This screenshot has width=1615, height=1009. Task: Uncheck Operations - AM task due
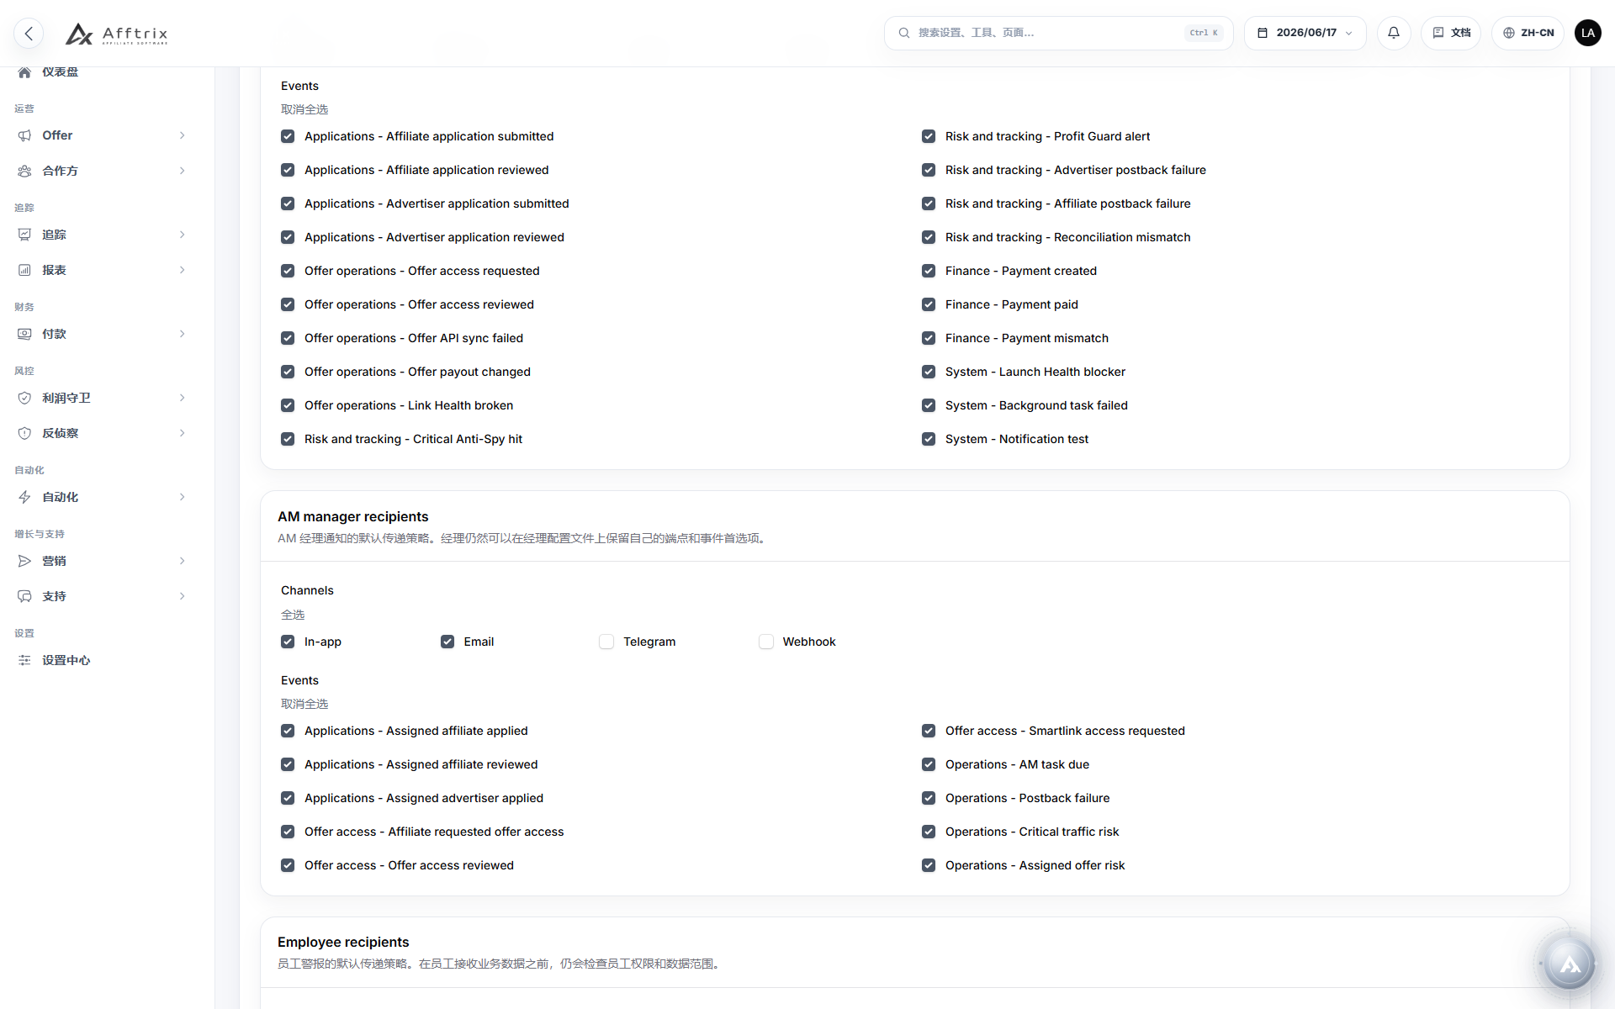929,764
